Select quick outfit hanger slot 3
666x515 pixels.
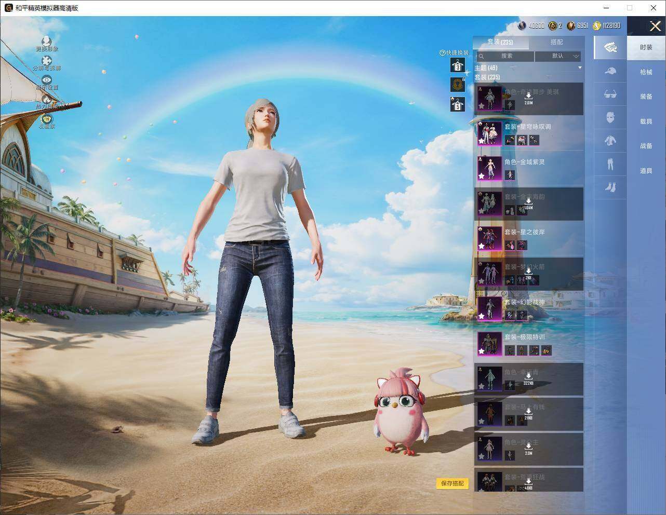coord(457,65)
